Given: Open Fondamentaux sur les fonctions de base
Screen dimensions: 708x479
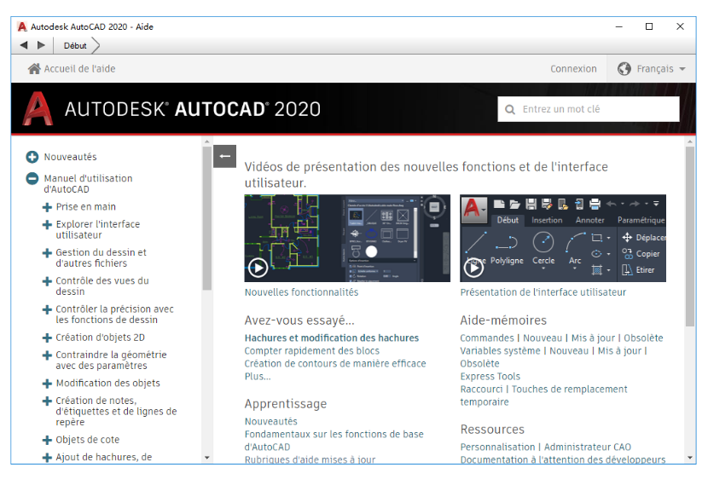Looking at the screenshot, I should [x=334, y=440].
